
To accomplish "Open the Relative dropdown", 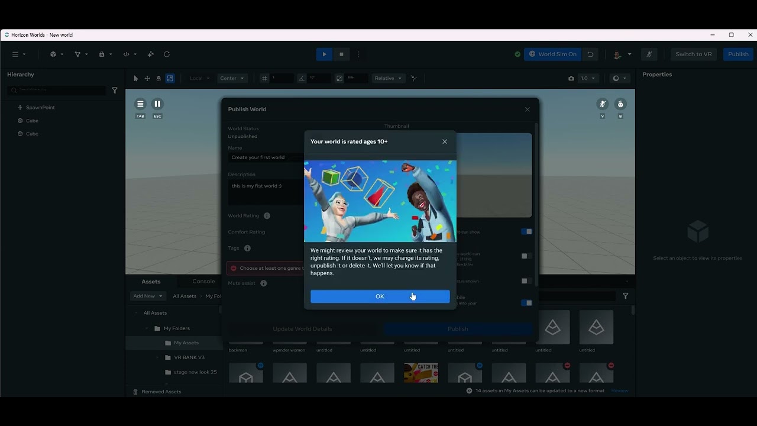I will pyautogui.click(x=388, y=78).
